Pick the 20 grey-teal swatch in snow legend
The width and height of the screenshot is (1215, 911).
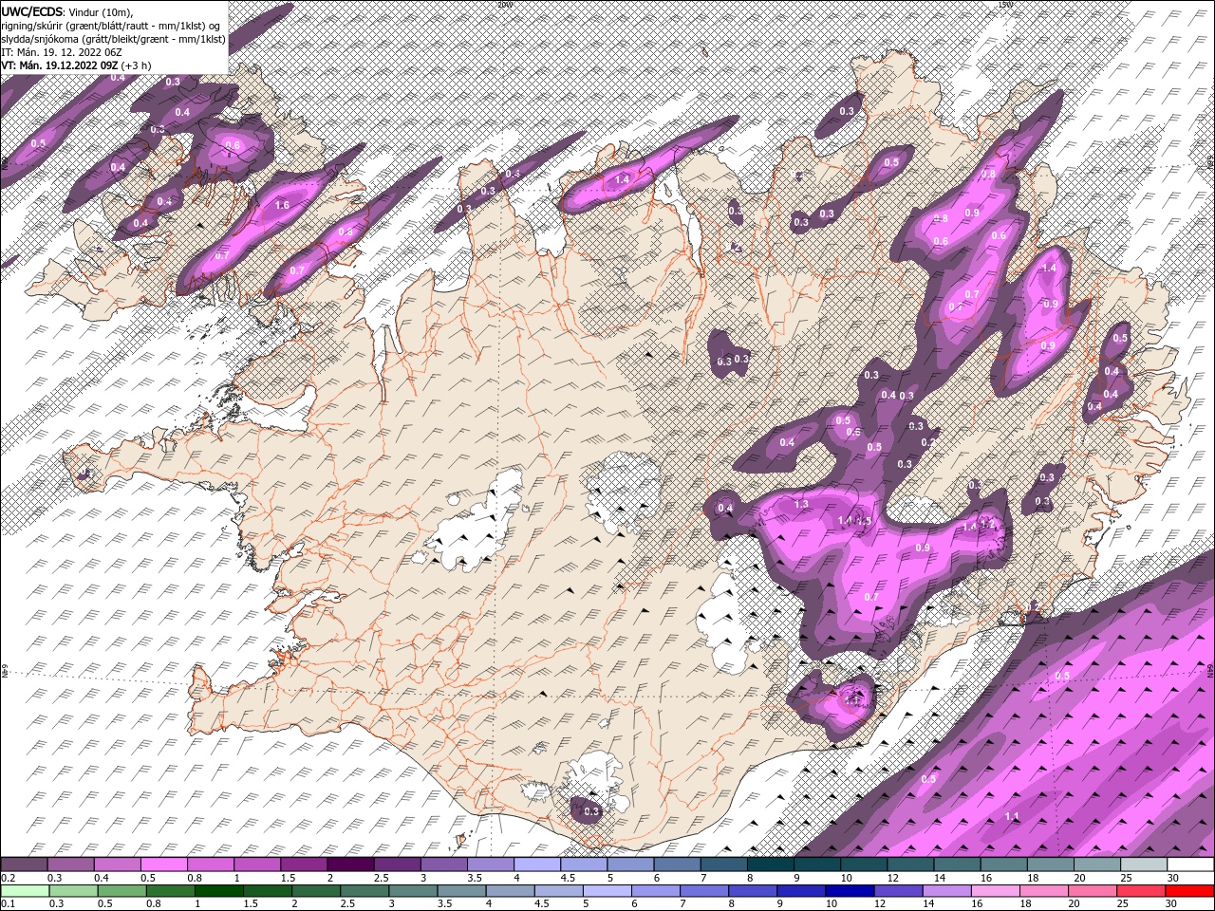[1096, 864]
